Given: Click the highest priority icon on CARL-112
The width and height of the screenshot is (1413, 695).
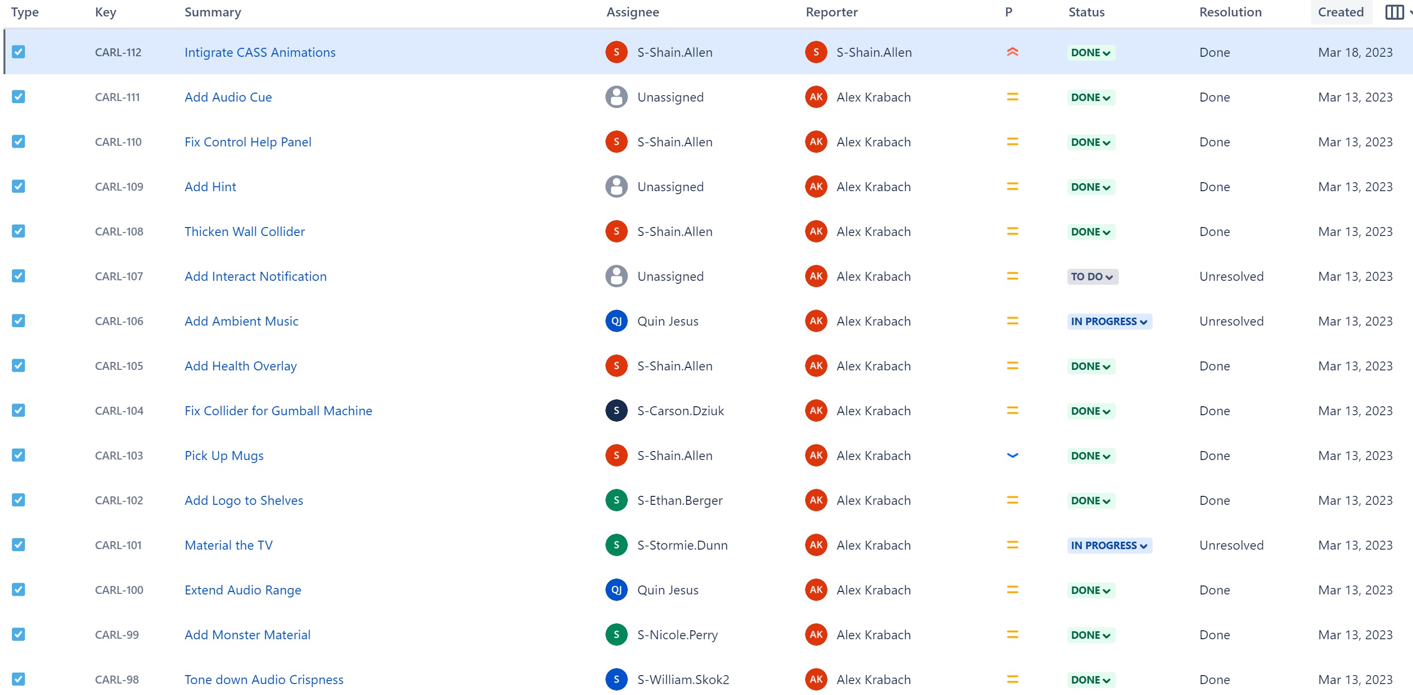Looking at the screenshot, I should [1012, 52].
